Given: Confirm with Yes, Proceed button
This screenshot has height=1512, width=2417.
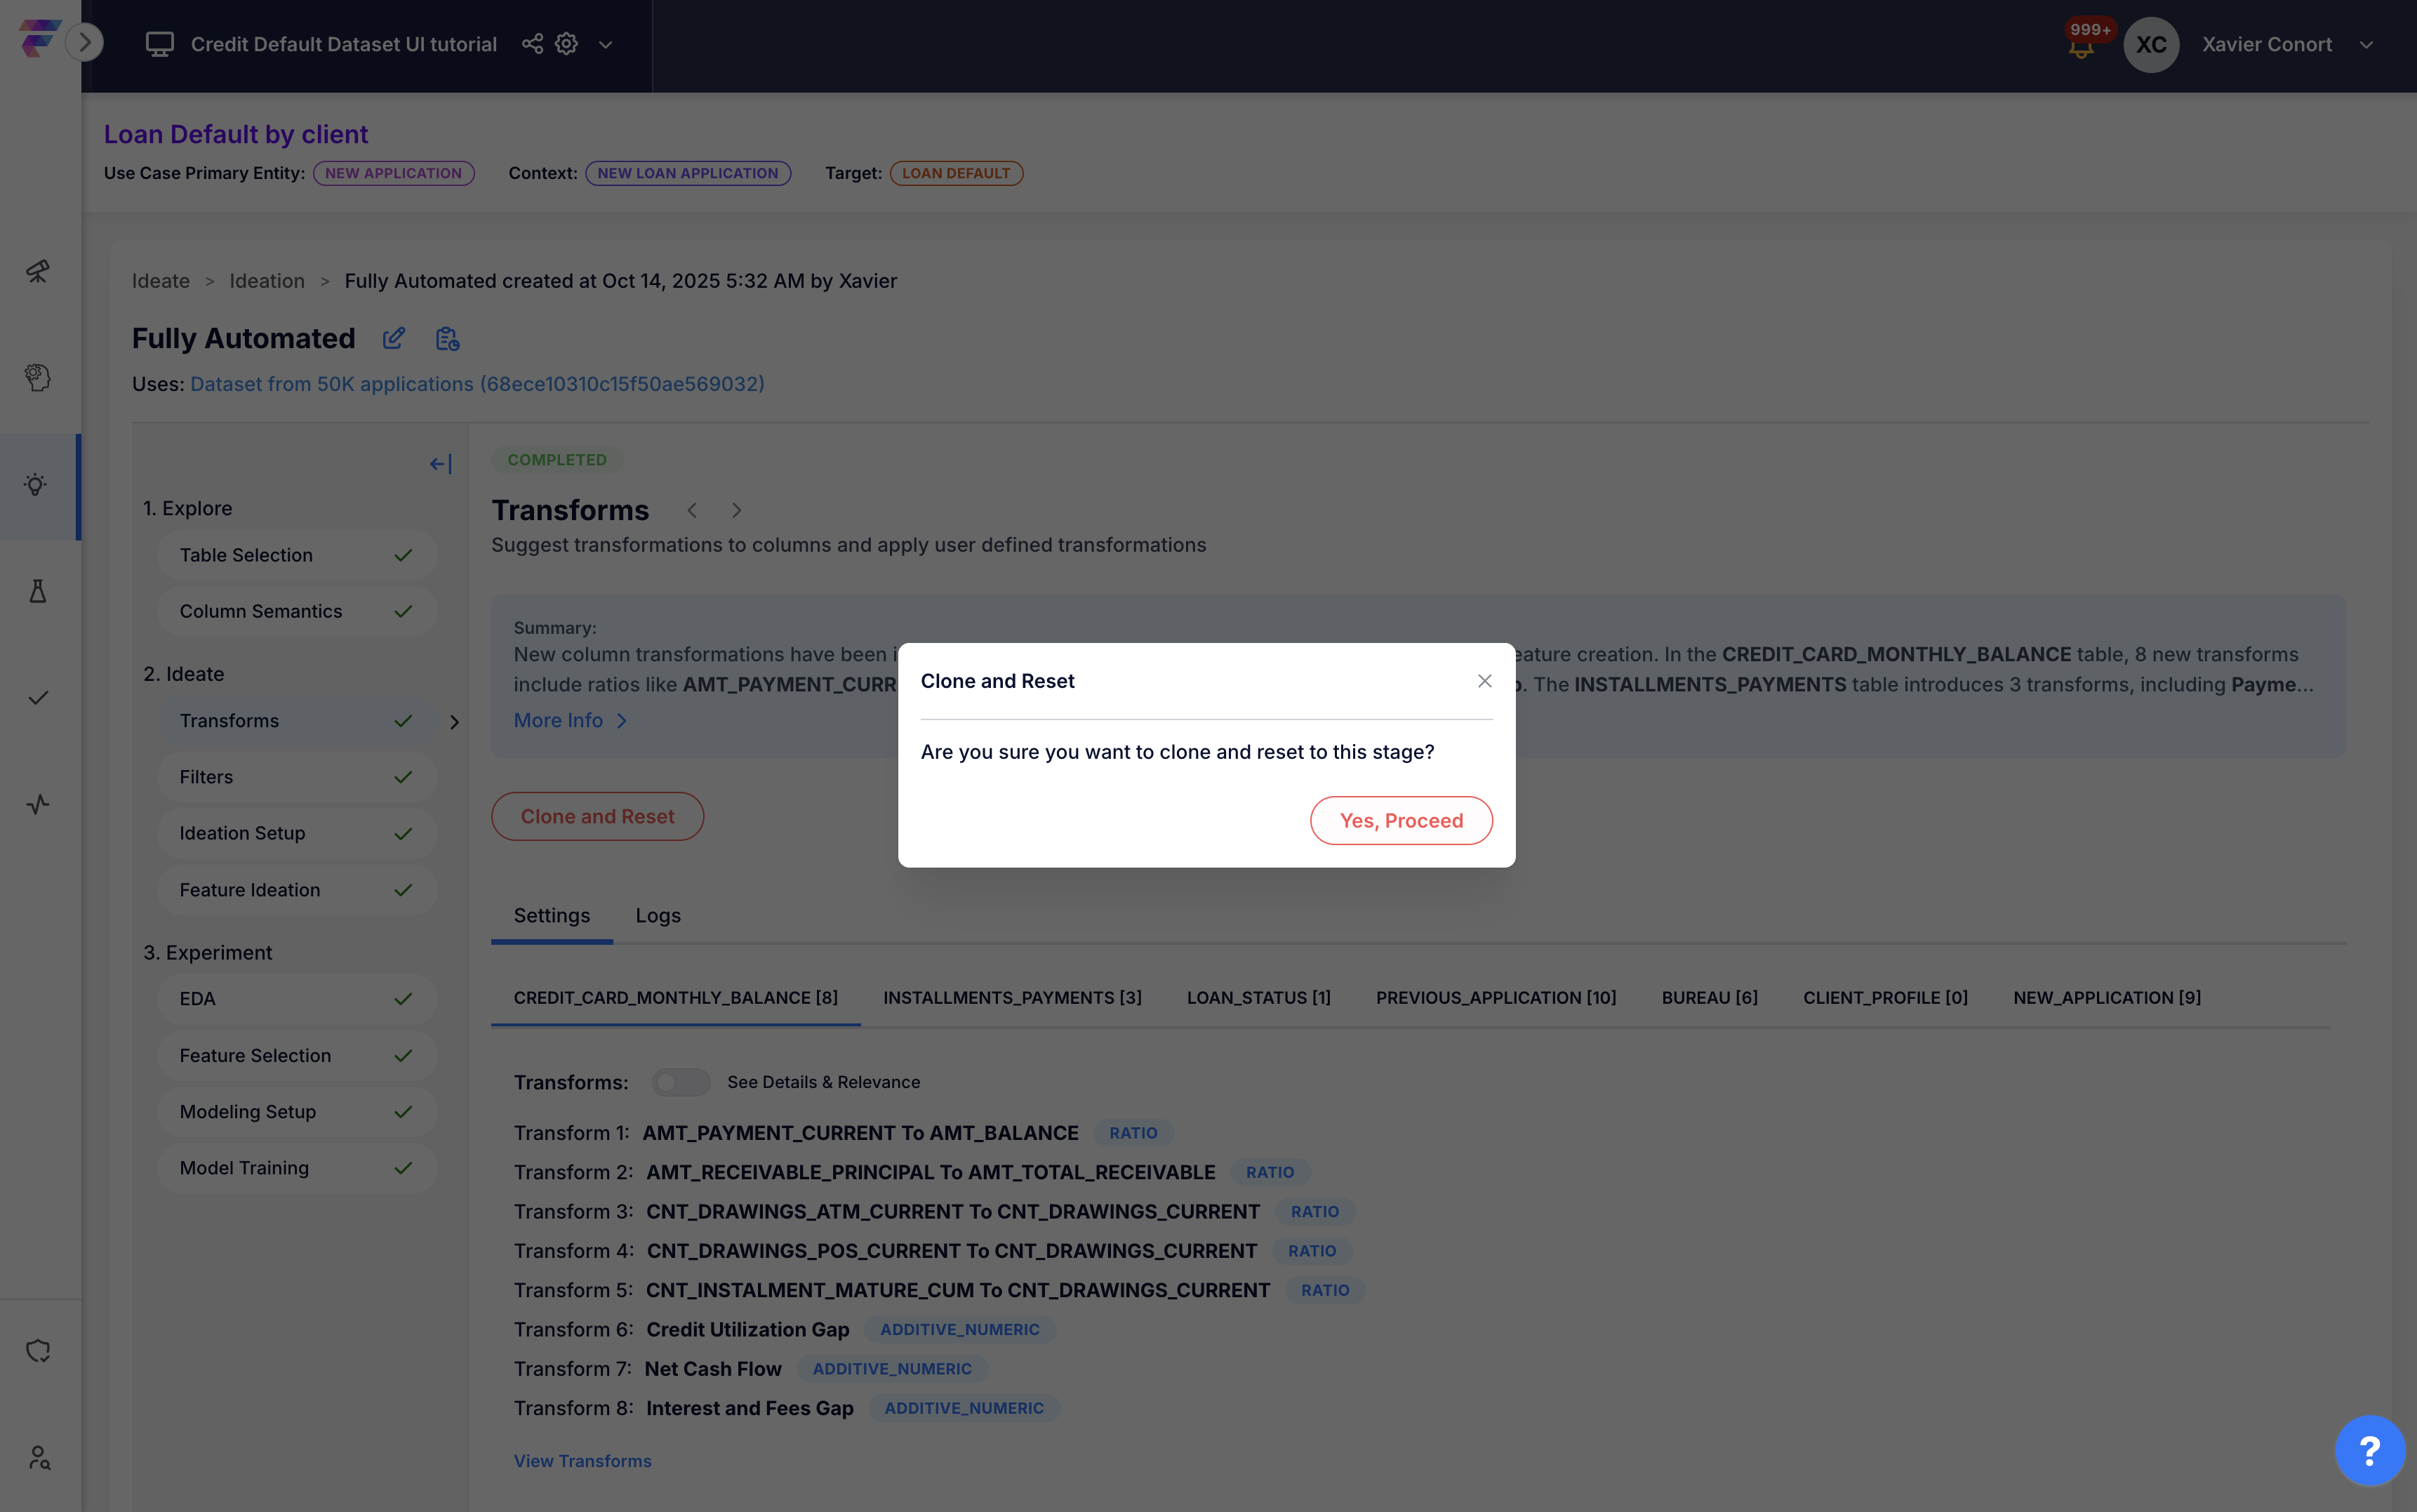Looking at the screenshot, I should pyautogui.click(x=1400, y=821).
